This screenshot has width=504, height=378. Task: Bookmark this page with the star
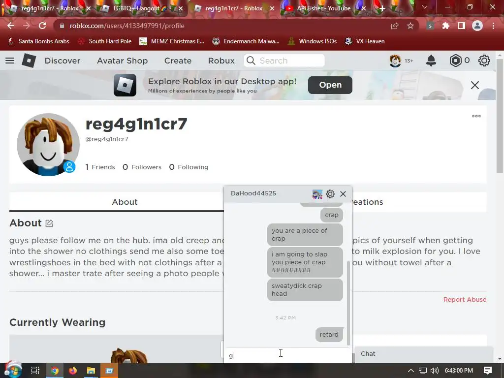[x=410, y=26]
